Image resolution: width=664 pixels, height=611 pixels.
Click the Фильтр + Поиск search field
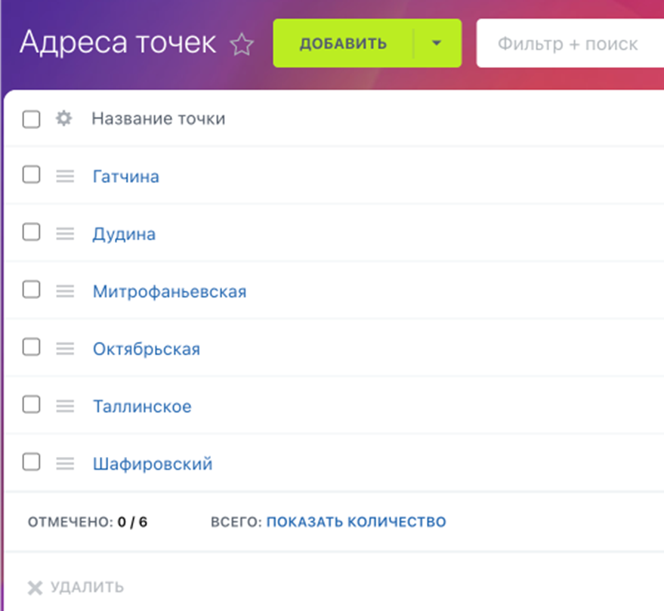point(574,44)
